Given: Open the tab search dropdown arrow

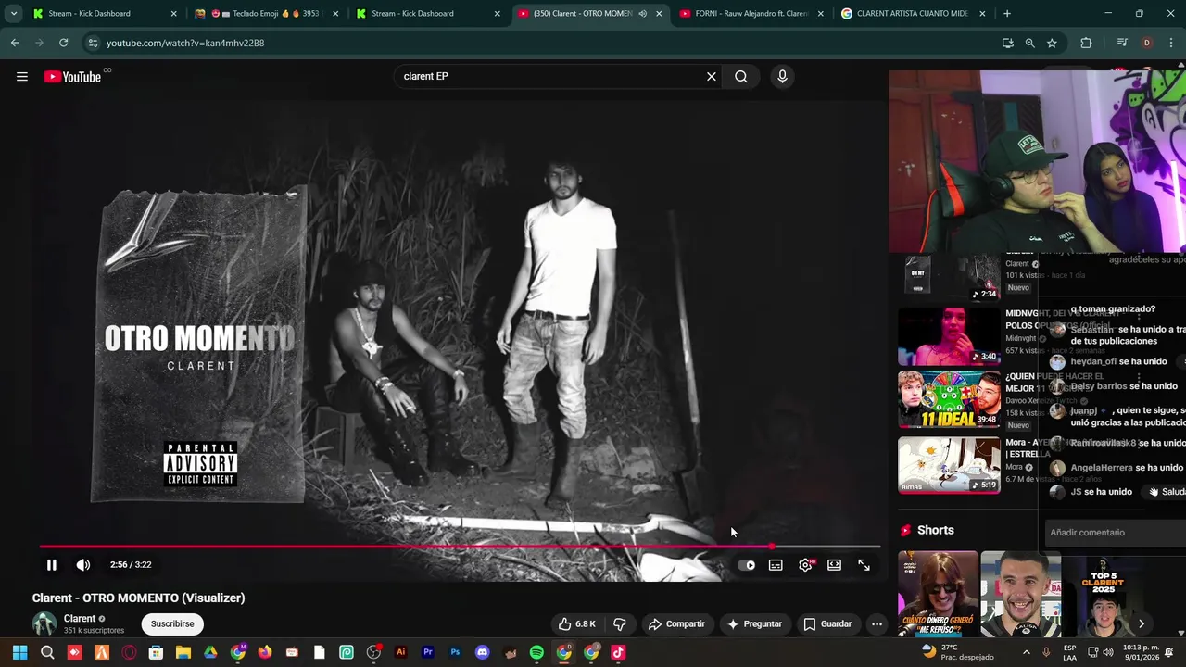Looking at the screenshot, I should pyautogui.click(x=13, y=14).
